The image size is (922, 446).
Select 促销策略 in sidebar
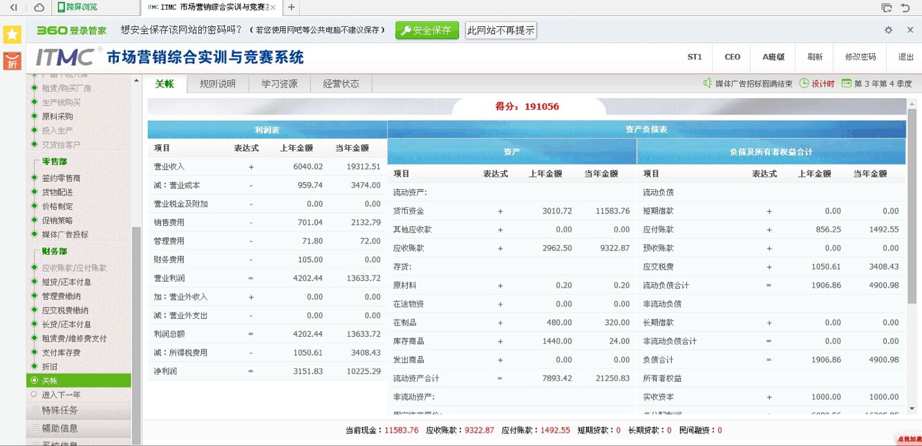click(x=57, y=220)
